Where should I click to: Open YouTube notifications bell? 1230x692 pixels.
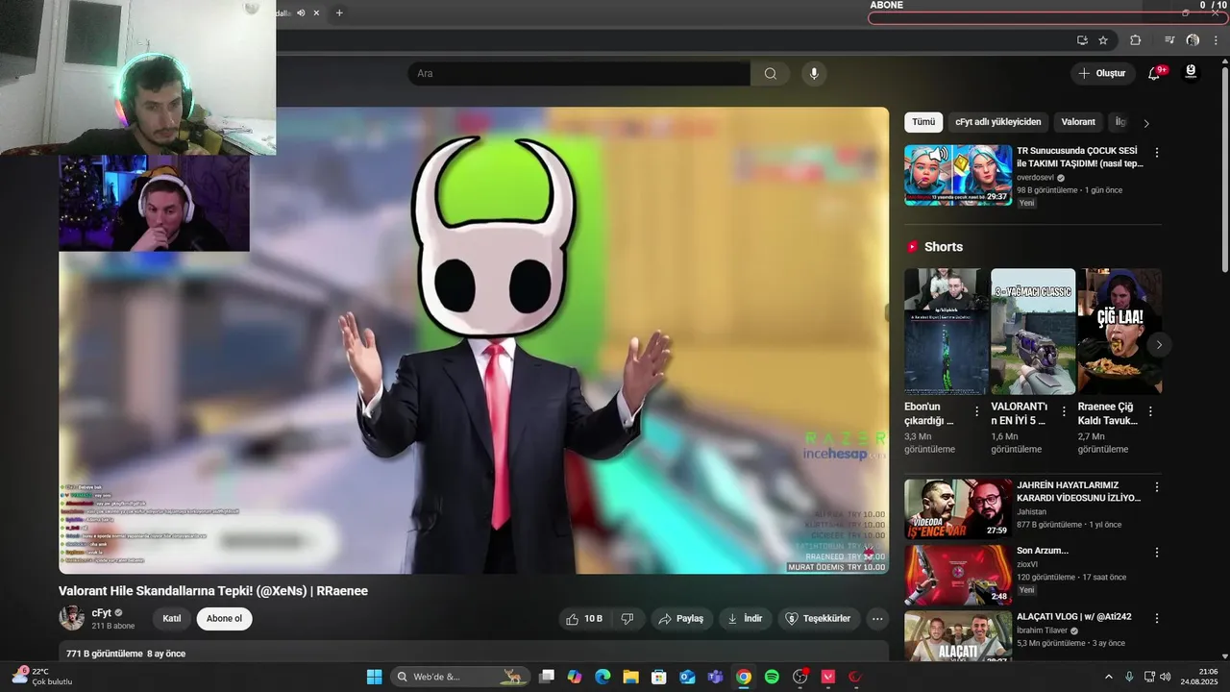click(1154, 74)
